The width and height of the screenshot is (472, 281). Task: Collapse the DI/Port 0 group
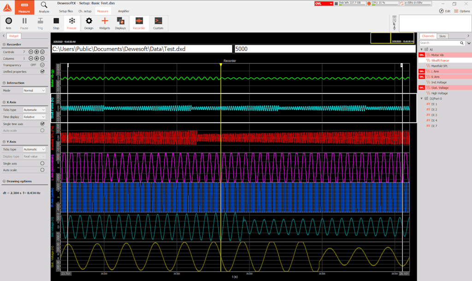pos(421,98)
